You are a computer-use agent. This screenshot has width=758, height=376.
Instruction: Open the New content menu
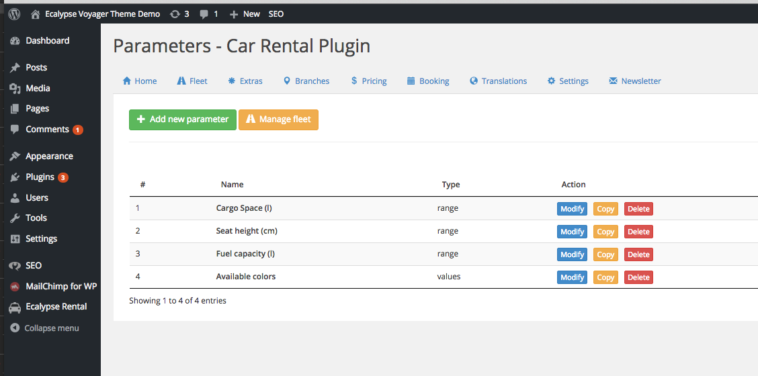(x=245, y=15)
